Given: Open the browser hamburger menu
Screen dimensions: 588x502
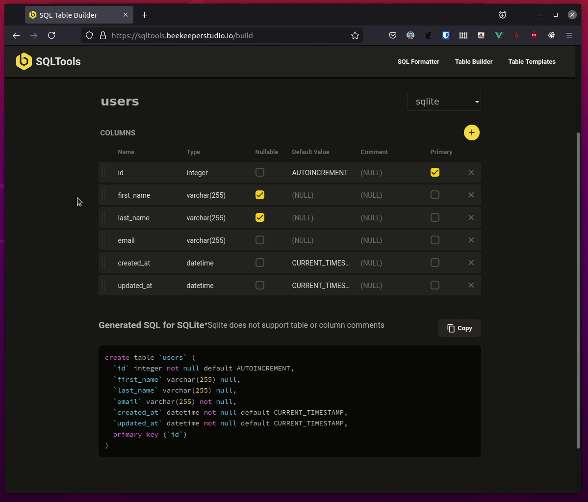Looking at the screenshot, I should pyautogui.click(x=569, y=35).
